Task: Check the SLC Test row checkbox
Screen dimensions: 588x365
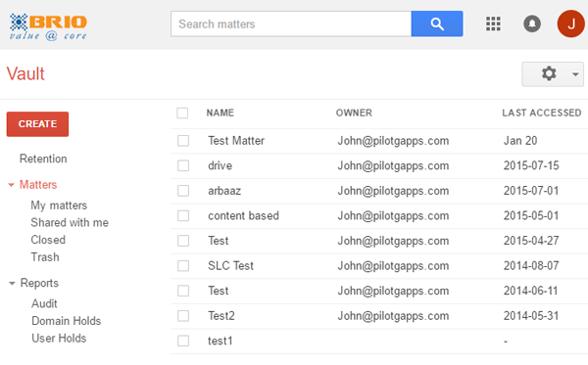Action: [183, 266]
